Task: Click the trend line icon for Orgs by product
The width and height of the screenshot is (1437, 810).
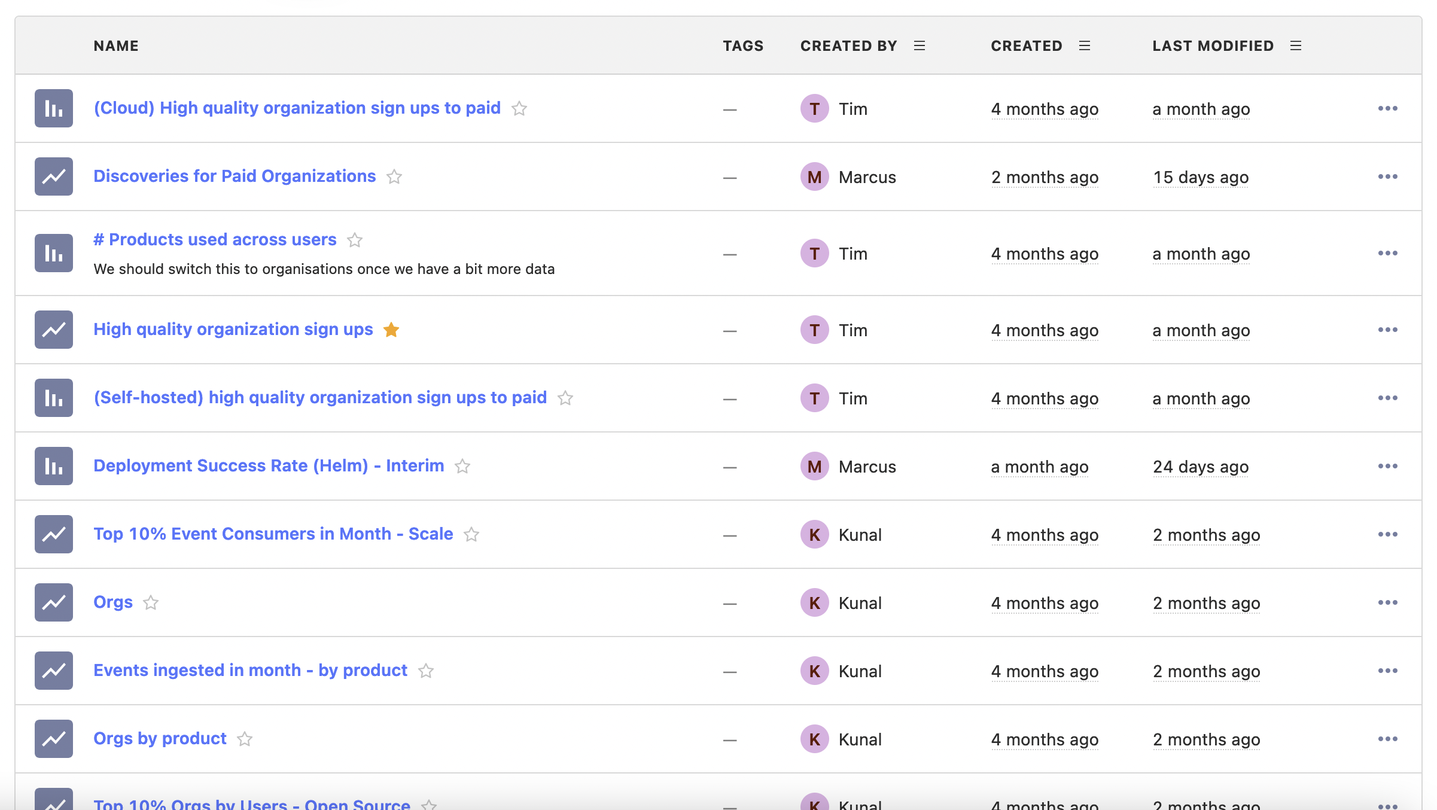Action: pos(54,738)
